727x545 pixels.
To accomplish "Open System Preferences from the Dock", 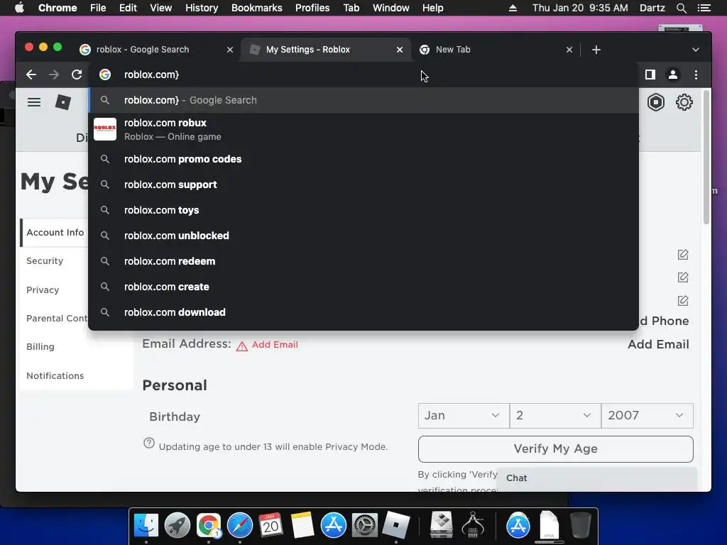I will pyautogui.click(x=365, y=526).
